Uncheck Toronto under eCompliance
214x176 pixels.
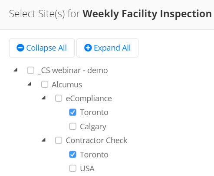[x=72, y=112]
